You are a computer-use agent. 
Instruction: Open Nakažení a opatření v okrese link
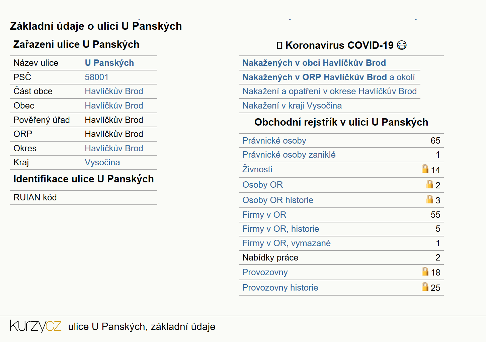click(330, 91)
